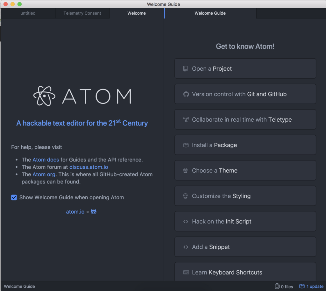Click the yellow minimize window button

pos(12,4)
